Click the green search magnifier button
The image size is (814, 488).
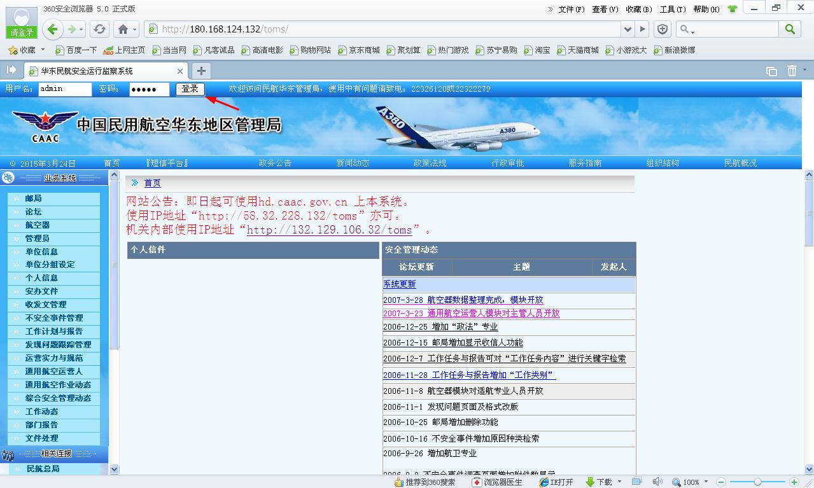(790, 29)
